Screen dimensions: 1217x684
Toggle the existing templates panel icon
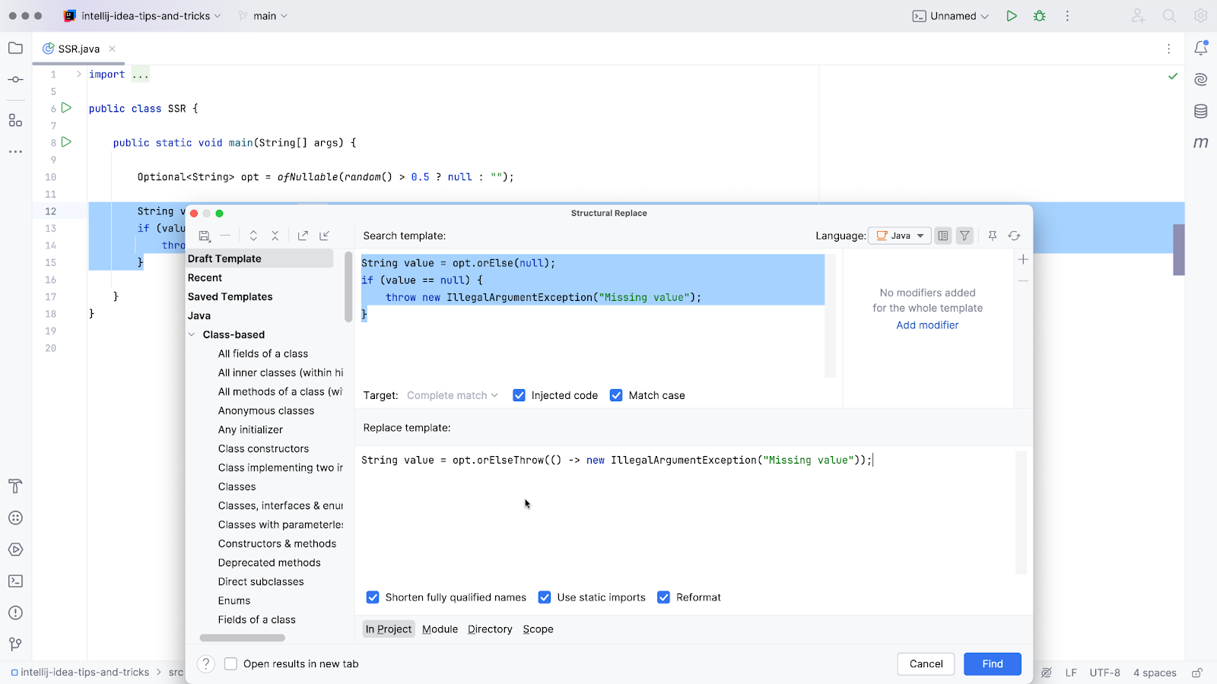coord(943,236)
